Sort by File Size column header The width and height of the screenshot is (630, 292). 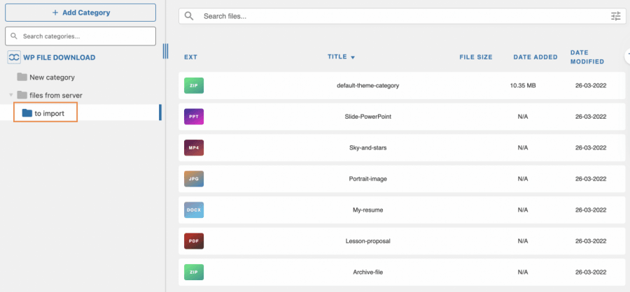pyautogui.click(x=475, y=57)
